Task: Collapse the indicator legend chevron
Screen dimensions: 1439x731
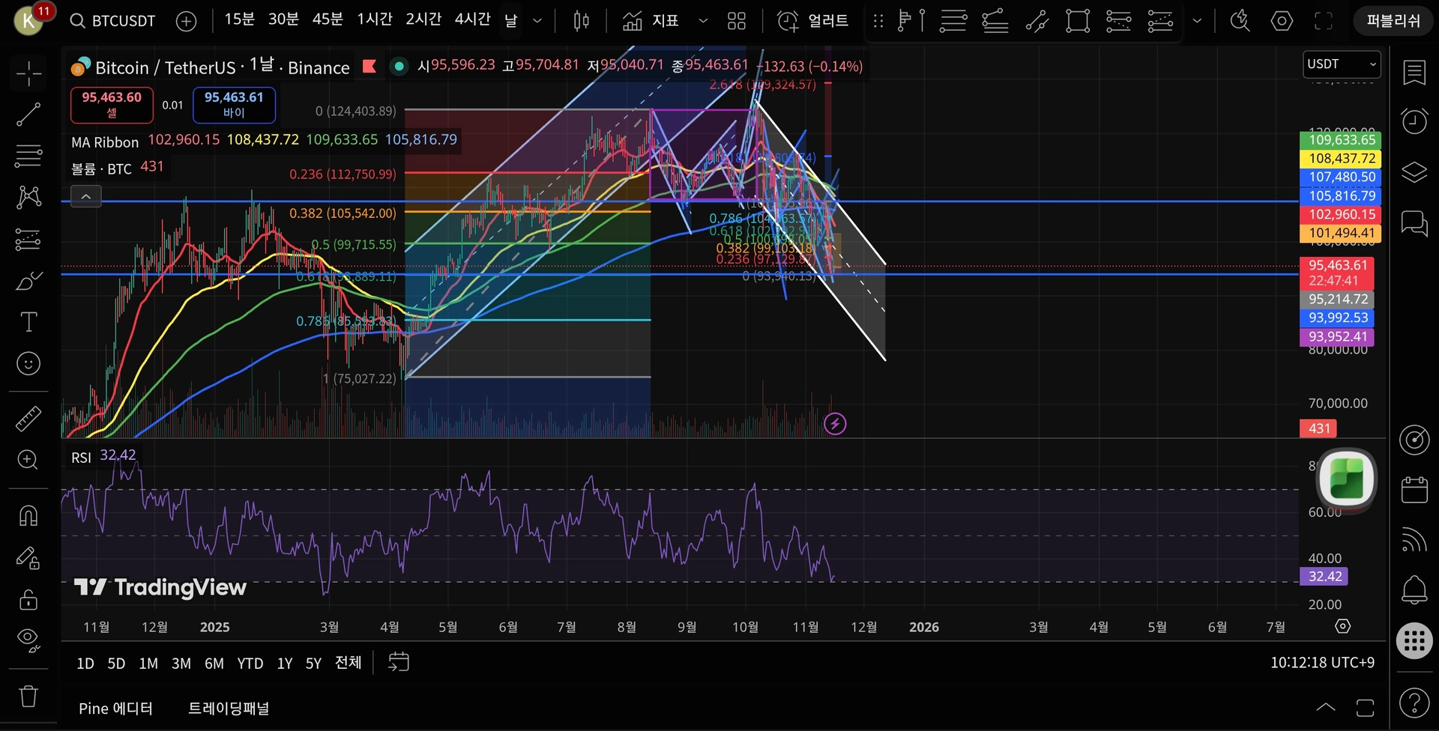Action: 86,197
